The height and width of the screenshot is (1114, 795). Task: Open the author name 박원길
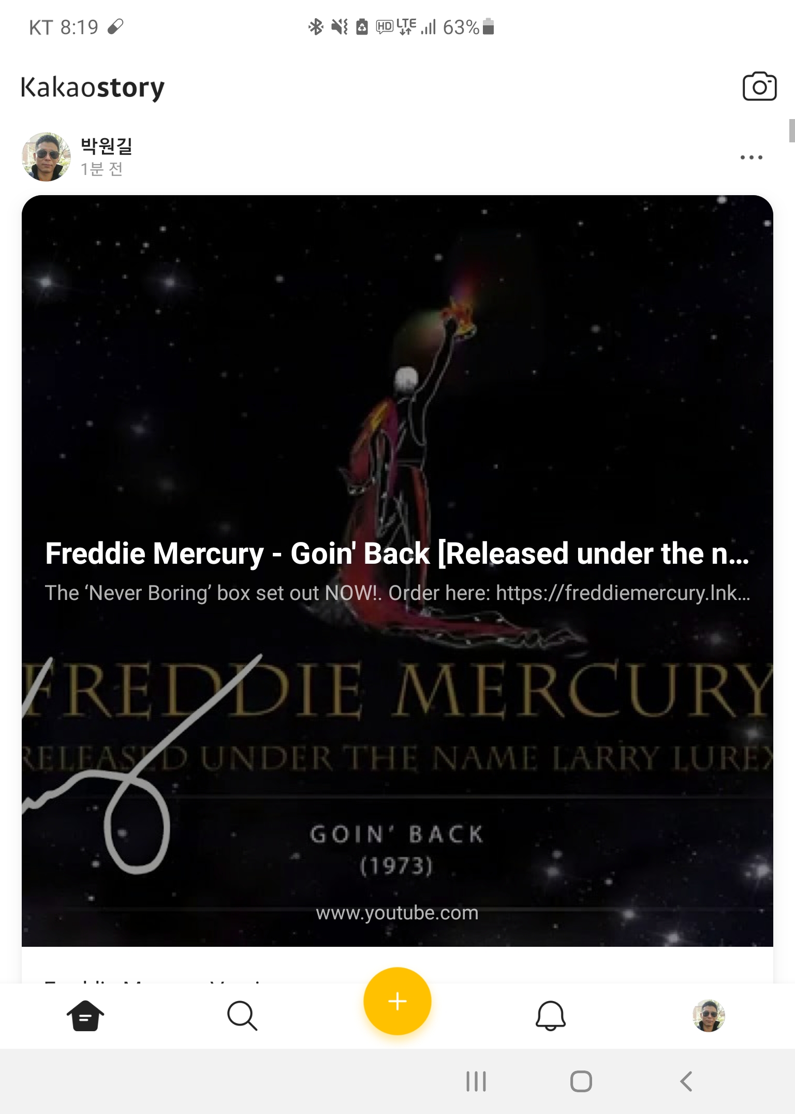pyautogui.click(x=107, y=146)
